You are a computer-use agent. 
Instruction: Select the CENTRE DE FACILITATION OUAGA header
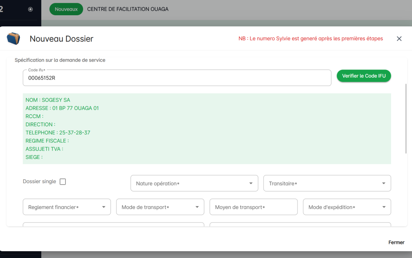pyautogui.click(x=128, y=9)
